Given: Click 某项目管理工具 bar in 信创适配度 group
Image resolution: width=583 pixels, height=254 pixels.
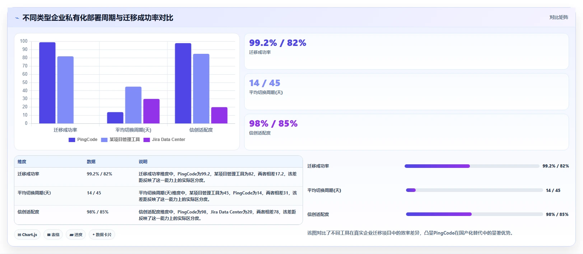Looking at the screenshot, I should pyautogui.click(x=201, y=89).
